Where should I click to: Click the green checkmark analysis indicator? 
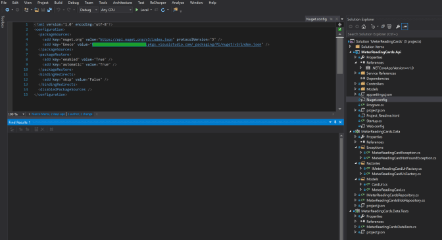pyautogui.click(x=339, y=30)
